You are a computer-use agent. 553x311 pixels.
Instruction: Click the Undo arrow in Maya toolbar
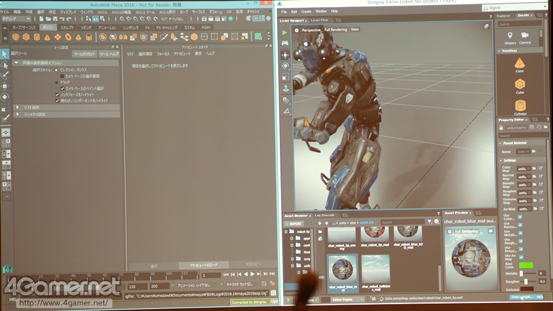62,19
